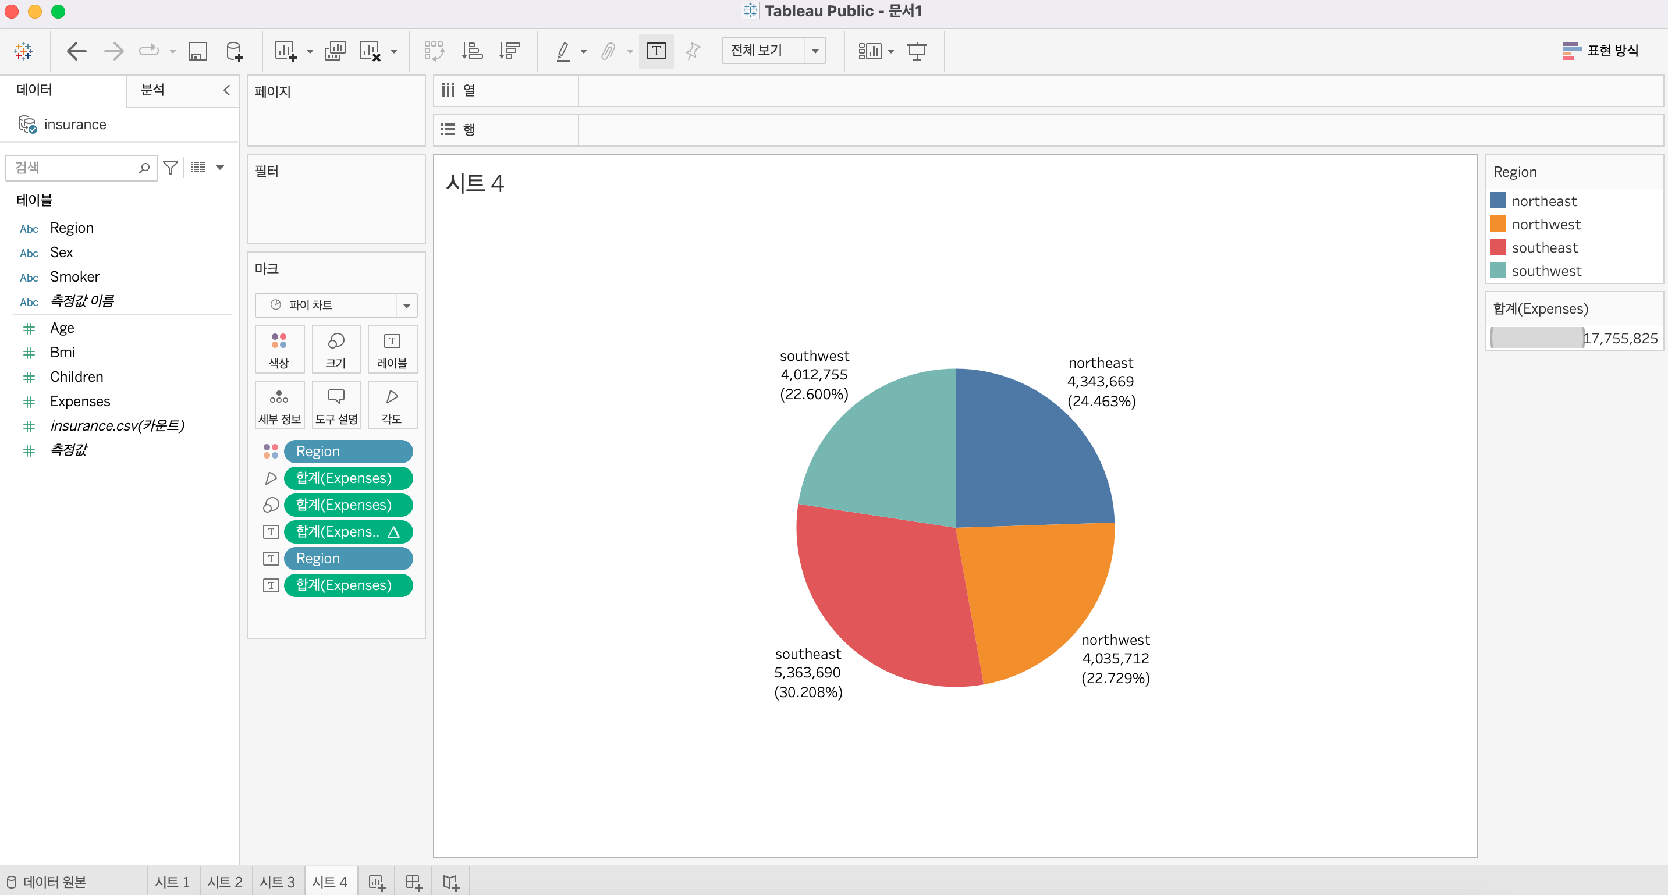The width and height of the screenshot is (1668, 895).
Task: Click the Show/hide cards toolbar icon
Action: (870, 51)
